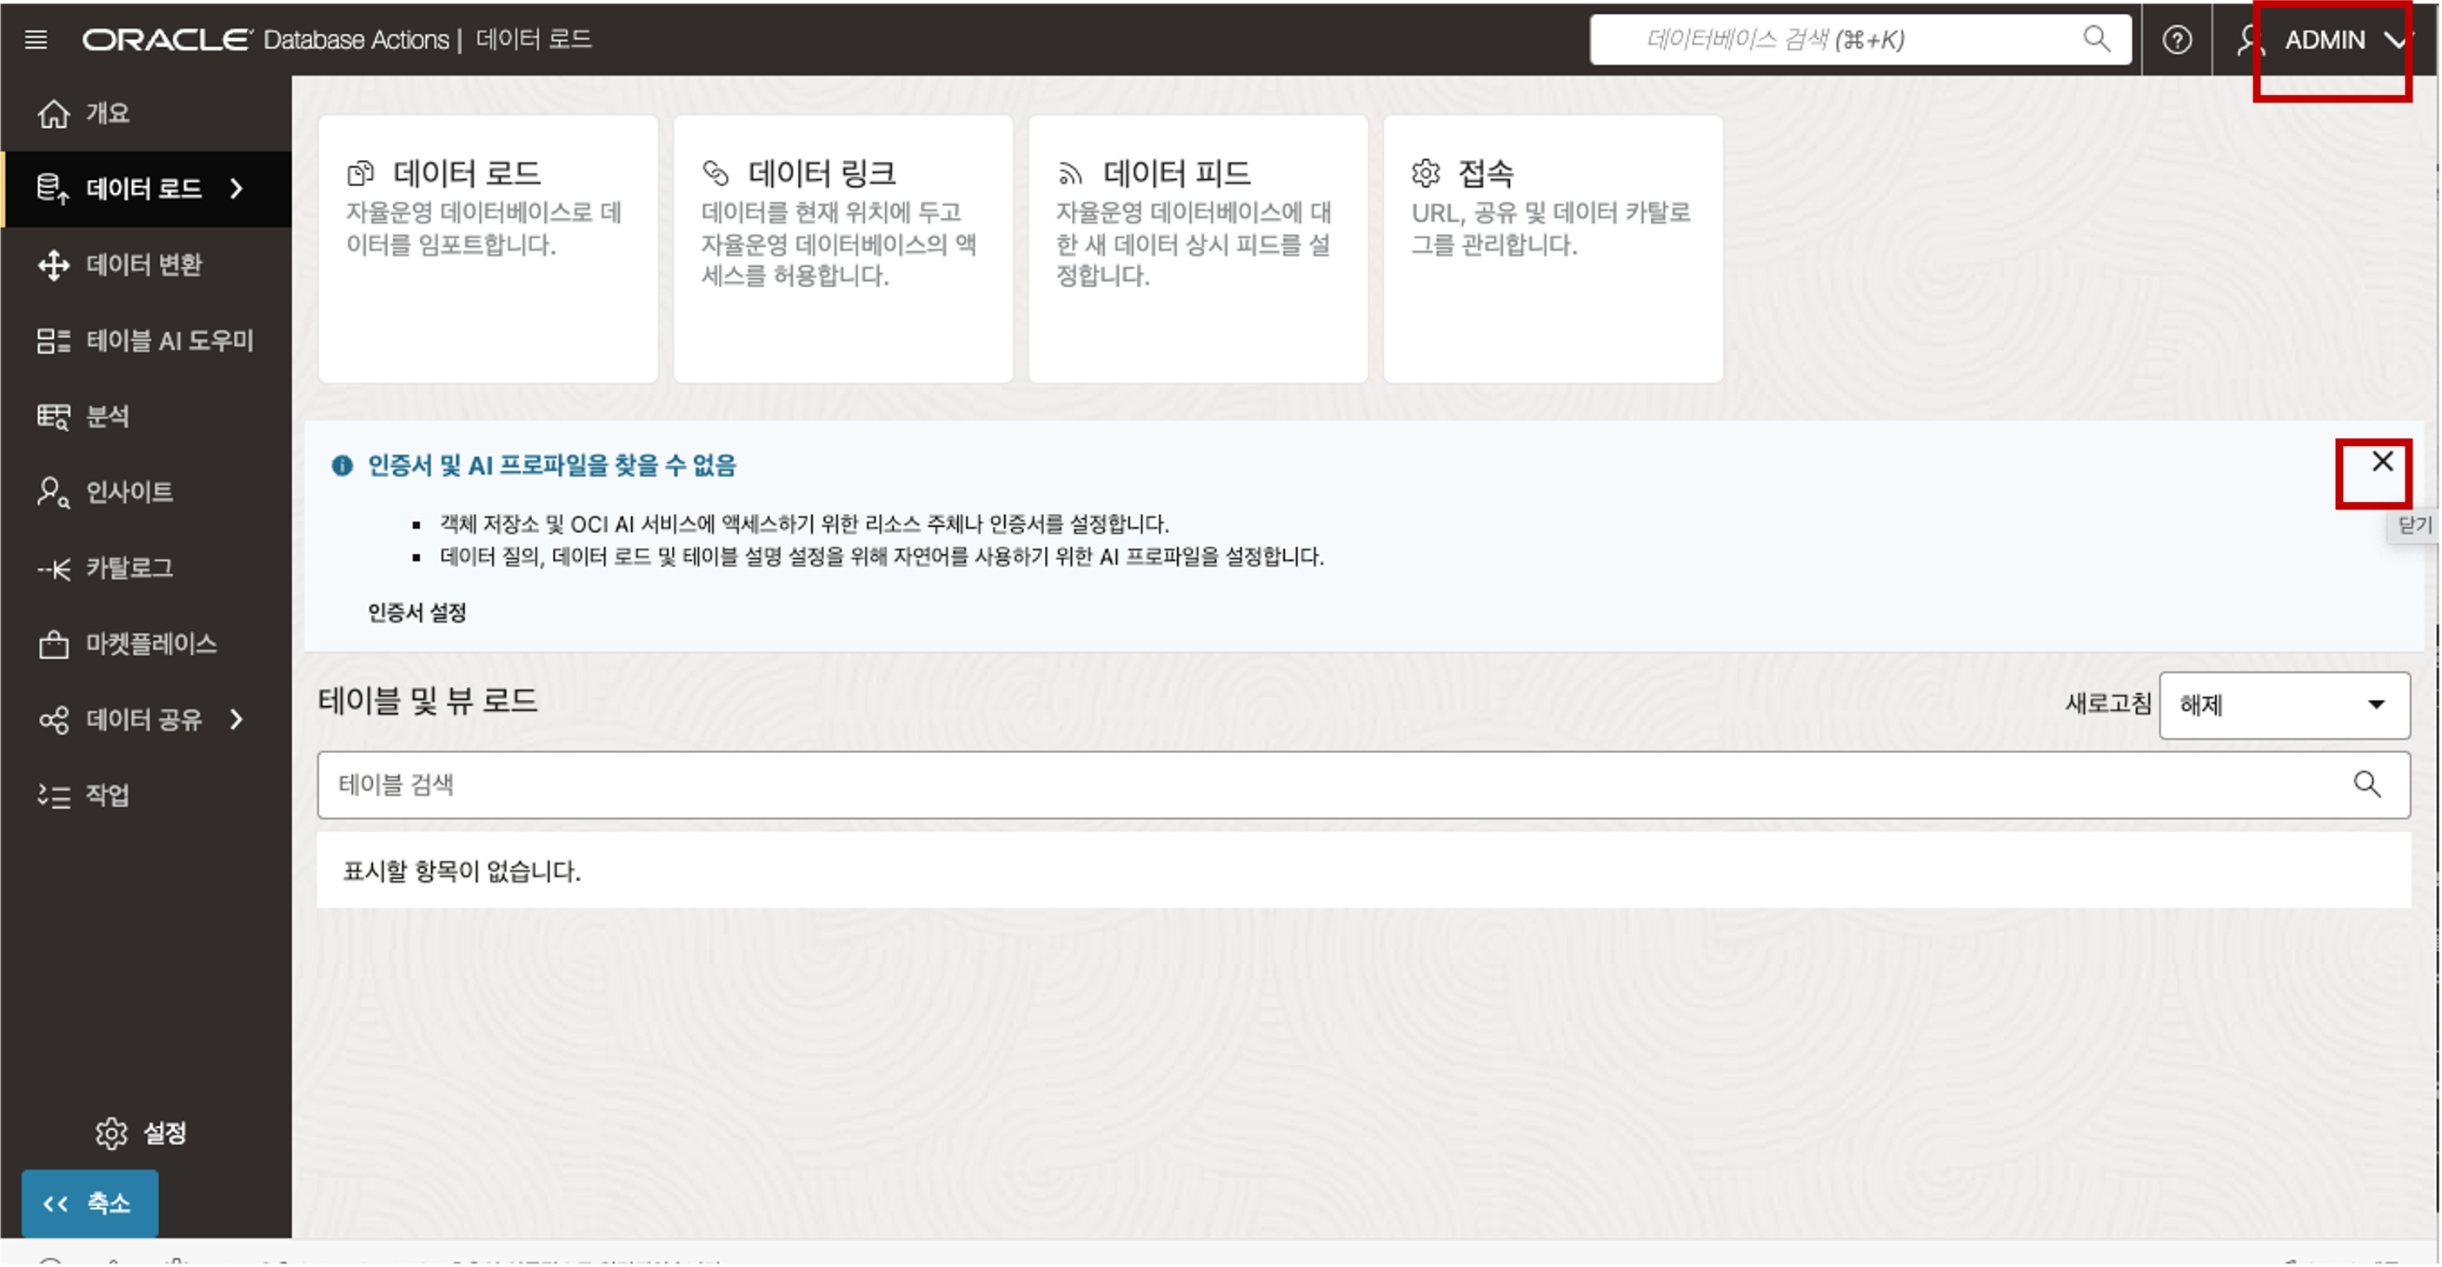The image size is (2442, 1267).
Task: Open 분석 in the sidebar
Action: [106, 417]
